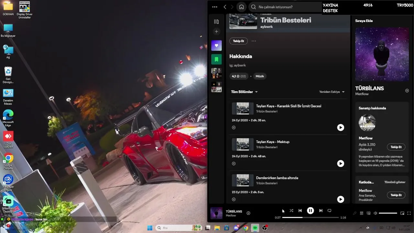Navigate forward with right chevron
414x233 pixels.
[x=232, y=7]
